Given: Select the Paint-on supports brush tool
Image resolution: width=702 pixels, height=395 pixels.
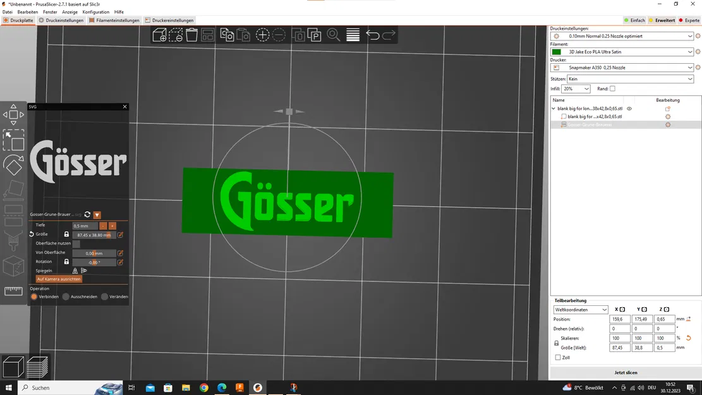Looking at the screenshot, I should point(13,241).
